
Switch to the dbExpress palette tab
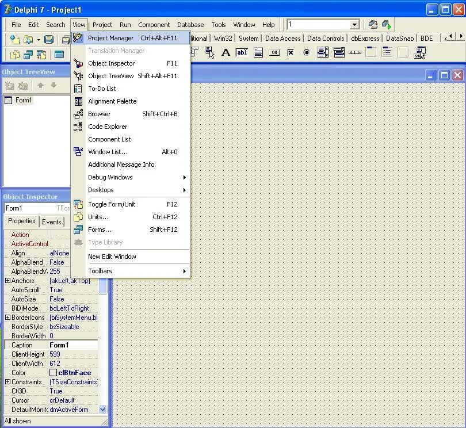tap(365, 39)
